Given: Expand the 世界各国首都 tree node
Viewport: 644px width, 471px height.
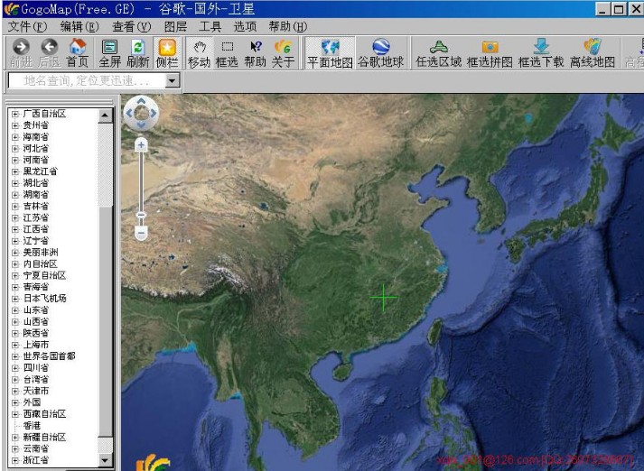Looking at the screenshot, I should pos(14,356).
